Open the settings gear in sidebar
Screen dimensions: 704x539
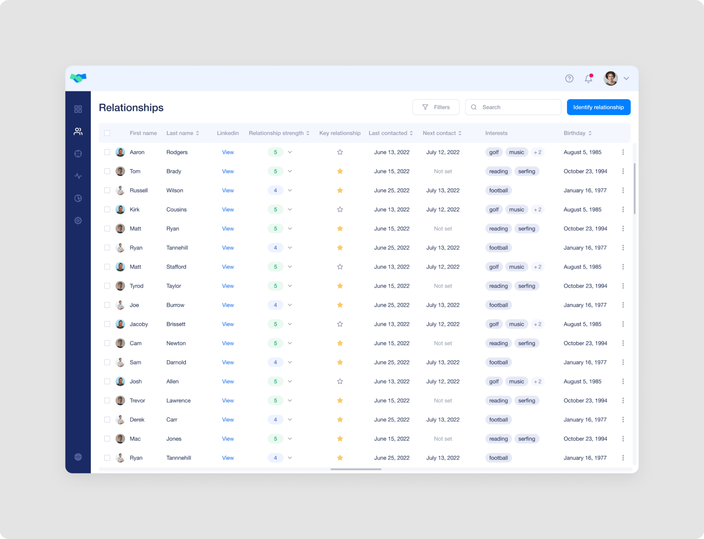coord(78,220)
